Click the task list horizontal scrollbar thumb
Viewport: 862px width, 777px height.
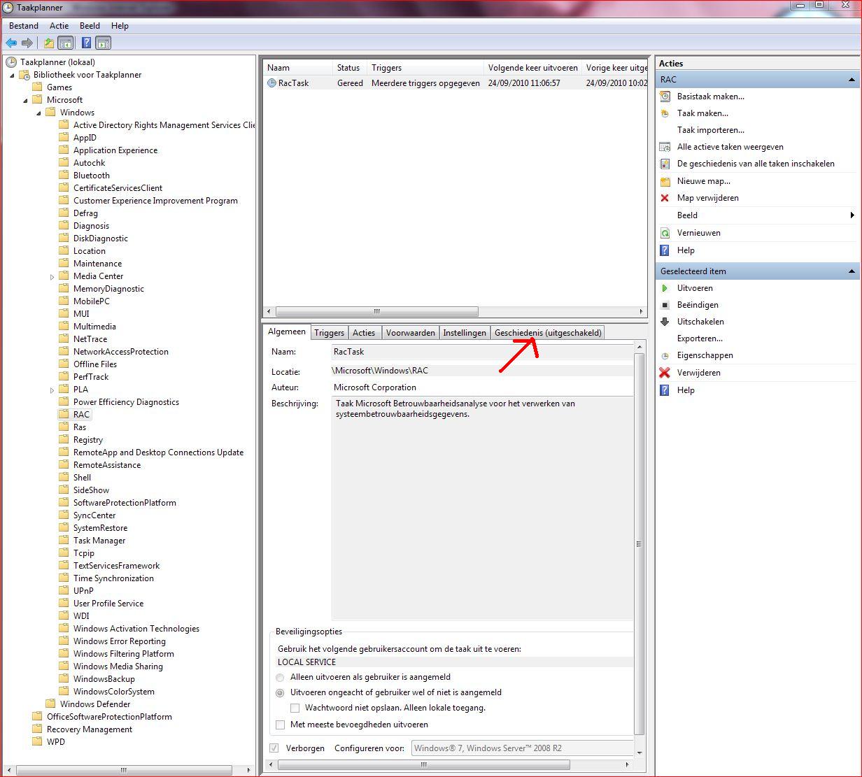tap(377, 312)
